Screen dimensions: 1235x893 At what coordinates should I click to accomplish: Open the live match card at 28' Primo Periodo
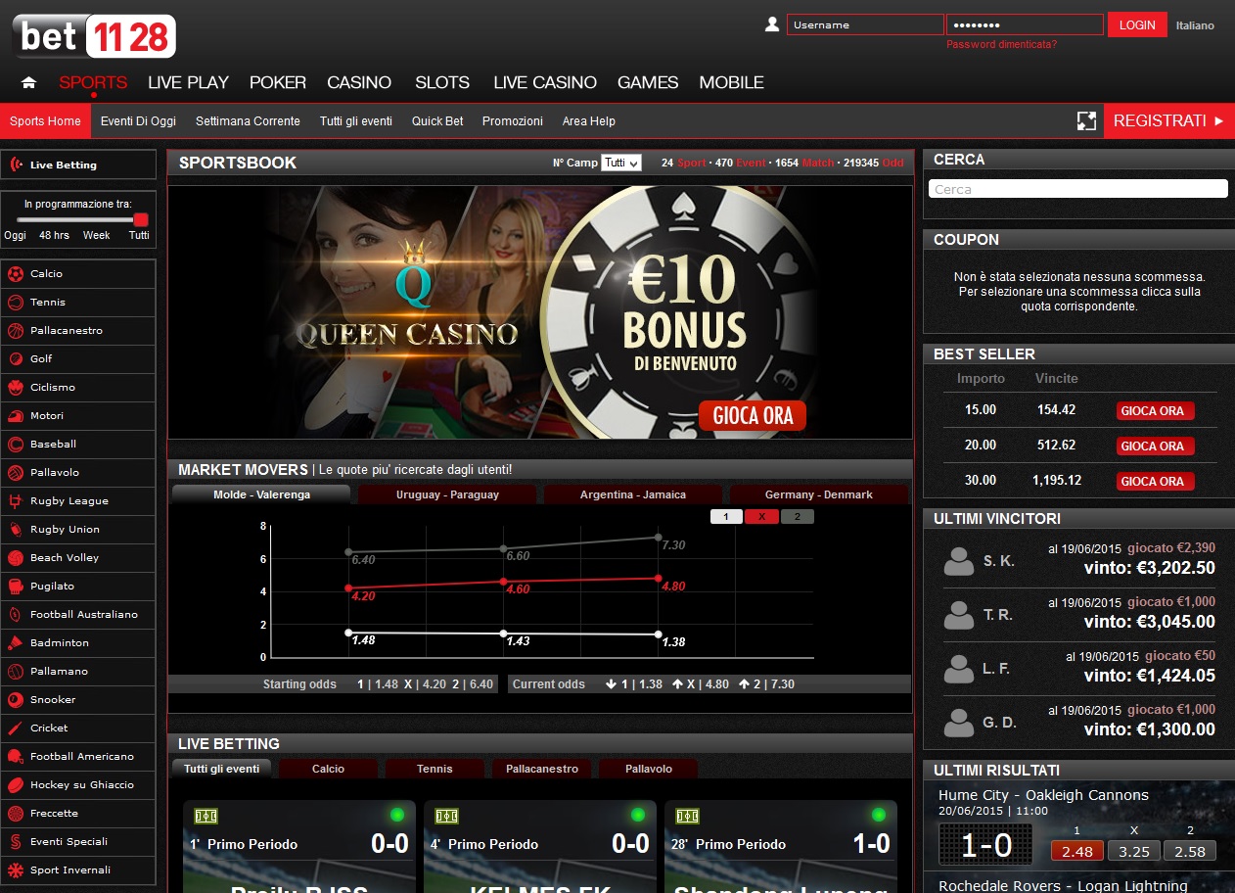point(781,846)
